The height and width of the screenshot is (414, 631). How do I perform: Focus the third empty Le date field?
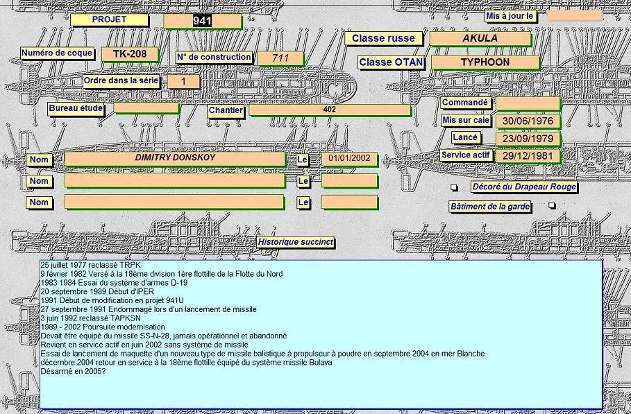(348, 202)
